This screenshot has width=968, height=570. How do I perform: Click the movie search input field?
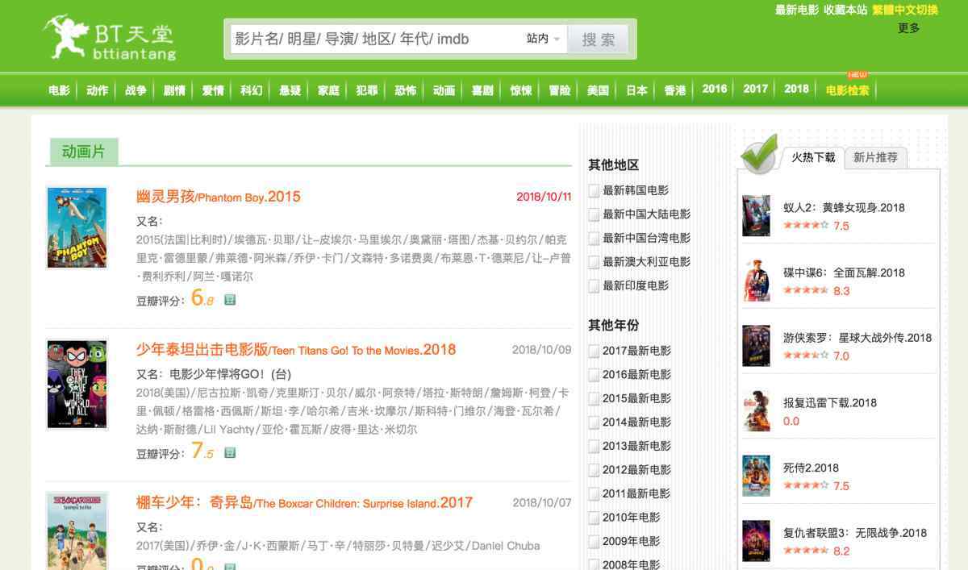tap(376, 39)
